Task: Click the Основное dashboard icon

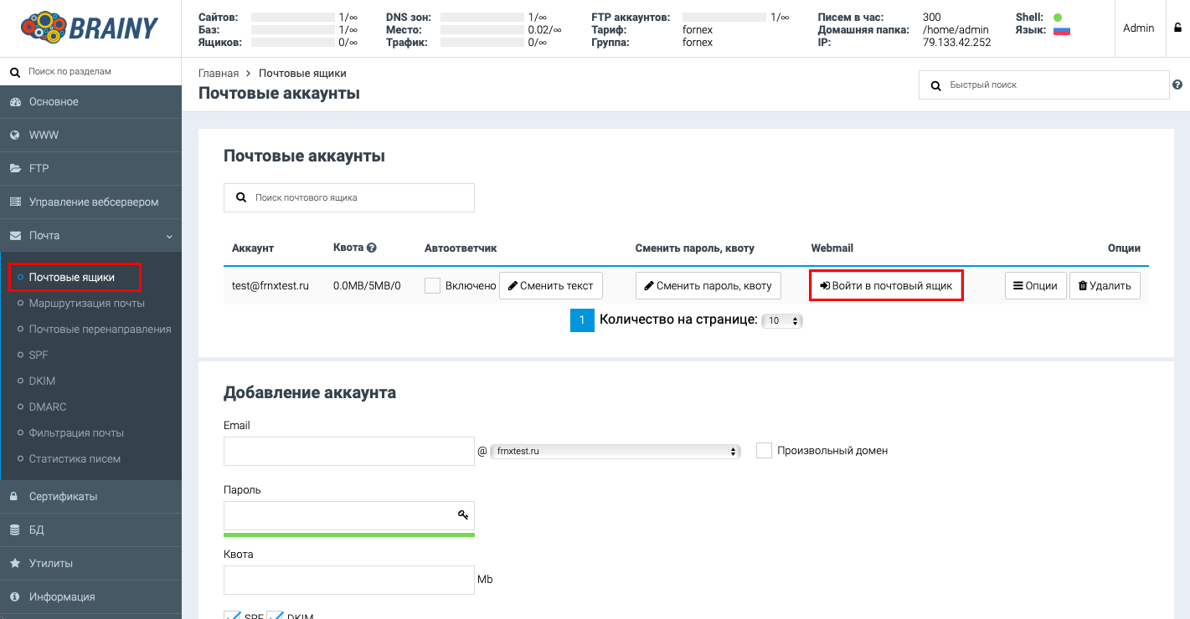Action: 15,102
